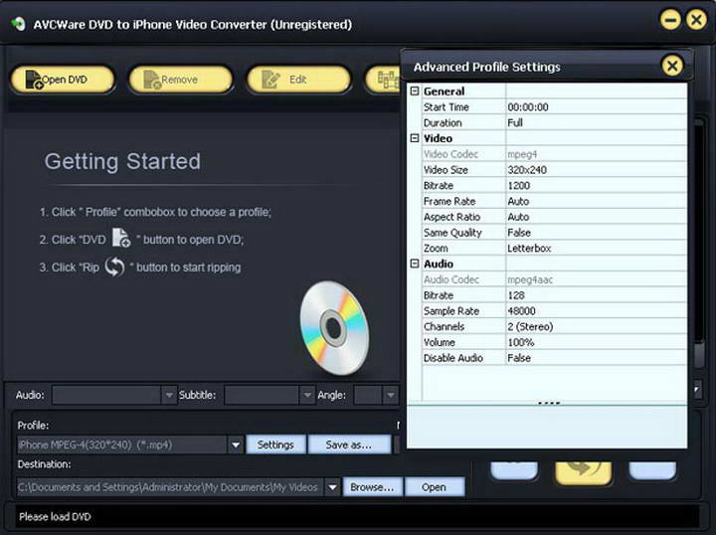Image resolution: width=716 pixels, height=535 pixels.
Task: Click the DVD disc graphic
Action: coord(334,327)
